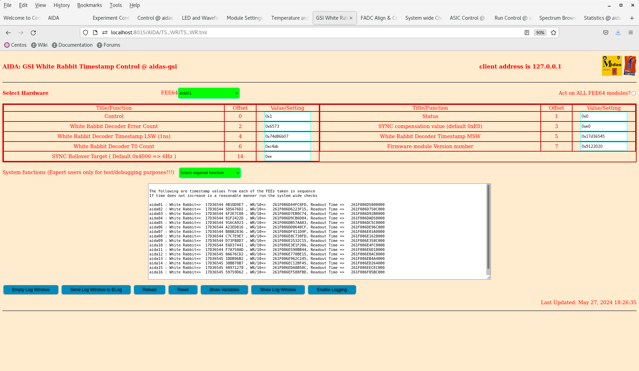Close the GSI White Rabbit tab
Screen dimensions: 639x371
coord(351,18)
